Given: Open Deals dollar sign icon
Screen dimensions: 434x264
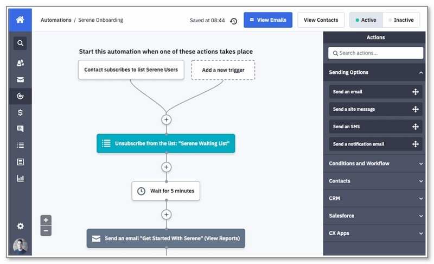Looking at the screenshot, I should (x=20, y=112).
